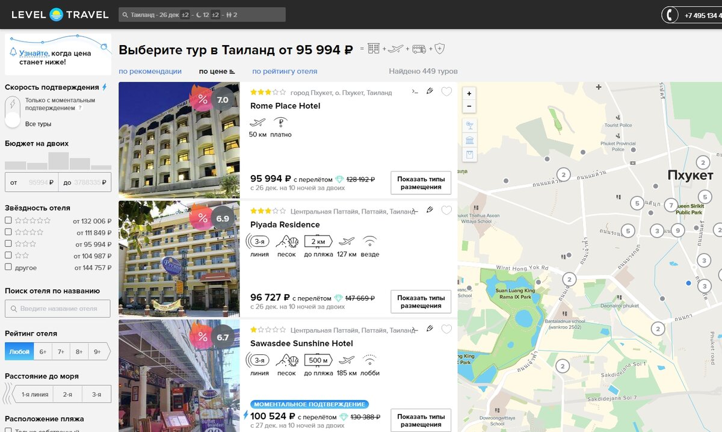Select the 7+ hotel rating filter
The height and width of the screenshot is (432, 722).
coord(61,351)
